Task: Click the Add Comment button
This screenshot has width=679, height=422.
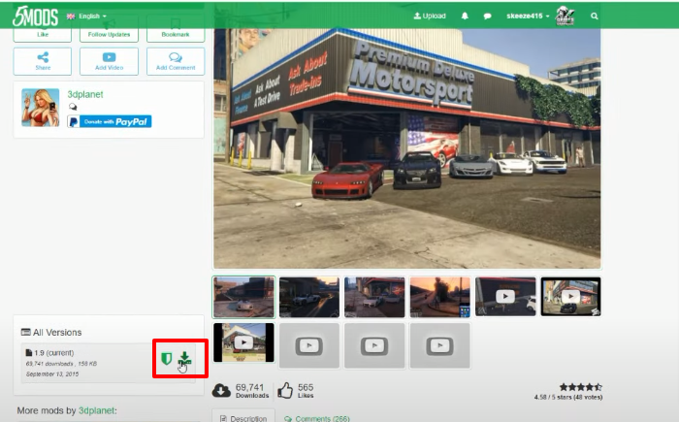Action: pos(176,61)
